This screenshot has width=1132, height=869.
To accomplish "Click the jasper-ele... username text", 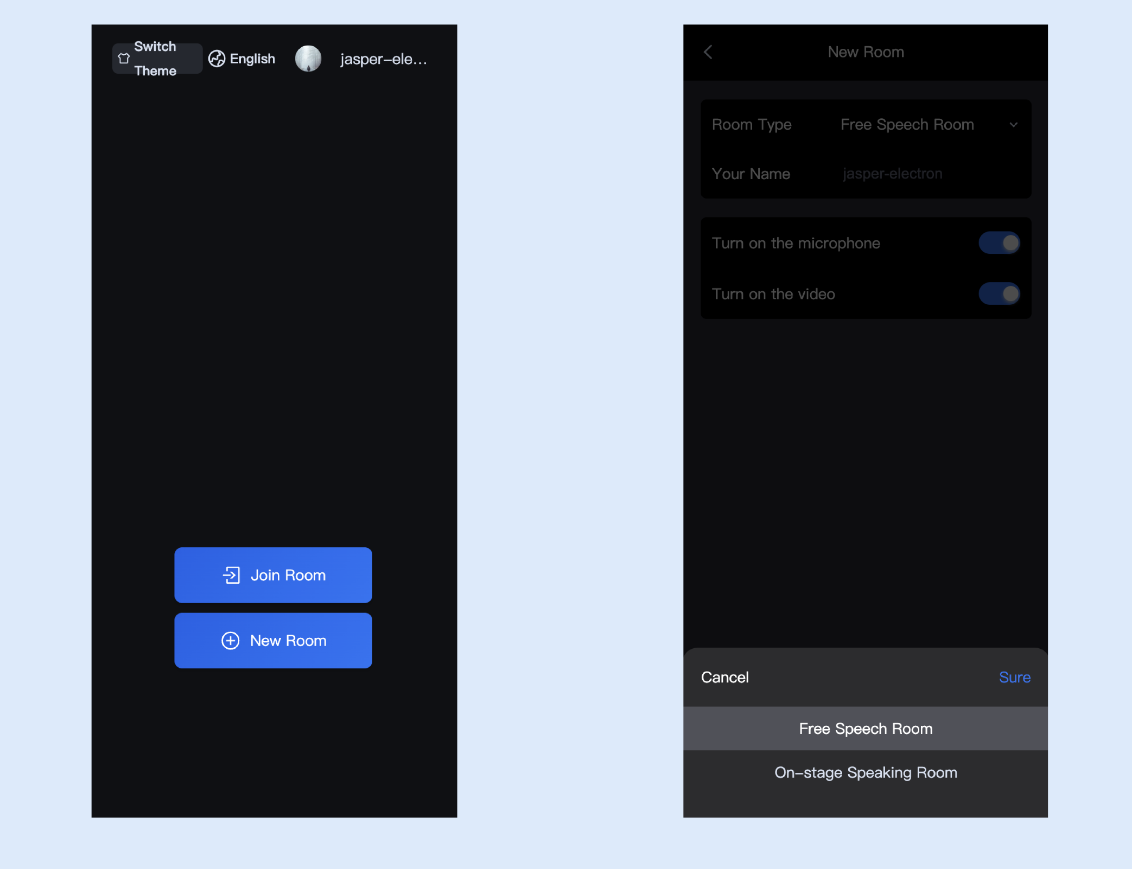I will point(384,59).
